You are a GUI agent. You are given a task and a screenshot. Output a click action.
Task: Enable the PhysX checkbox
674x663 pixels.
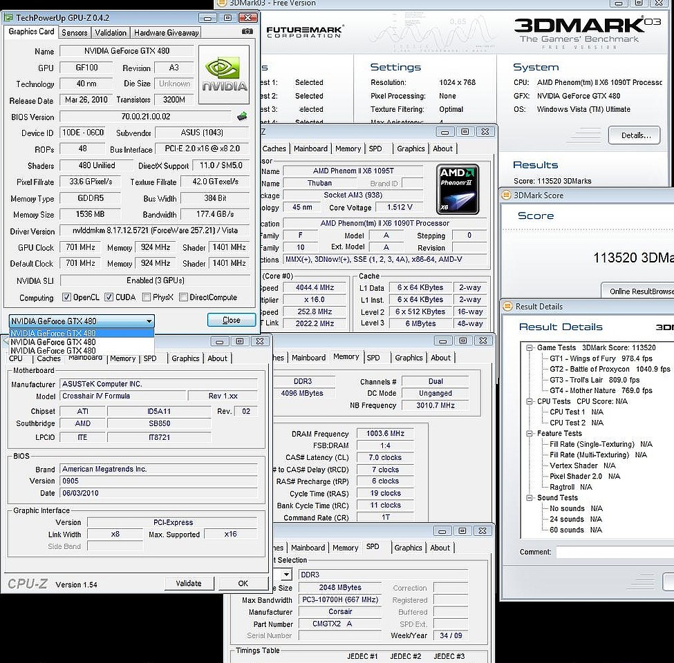coord(146,297)
